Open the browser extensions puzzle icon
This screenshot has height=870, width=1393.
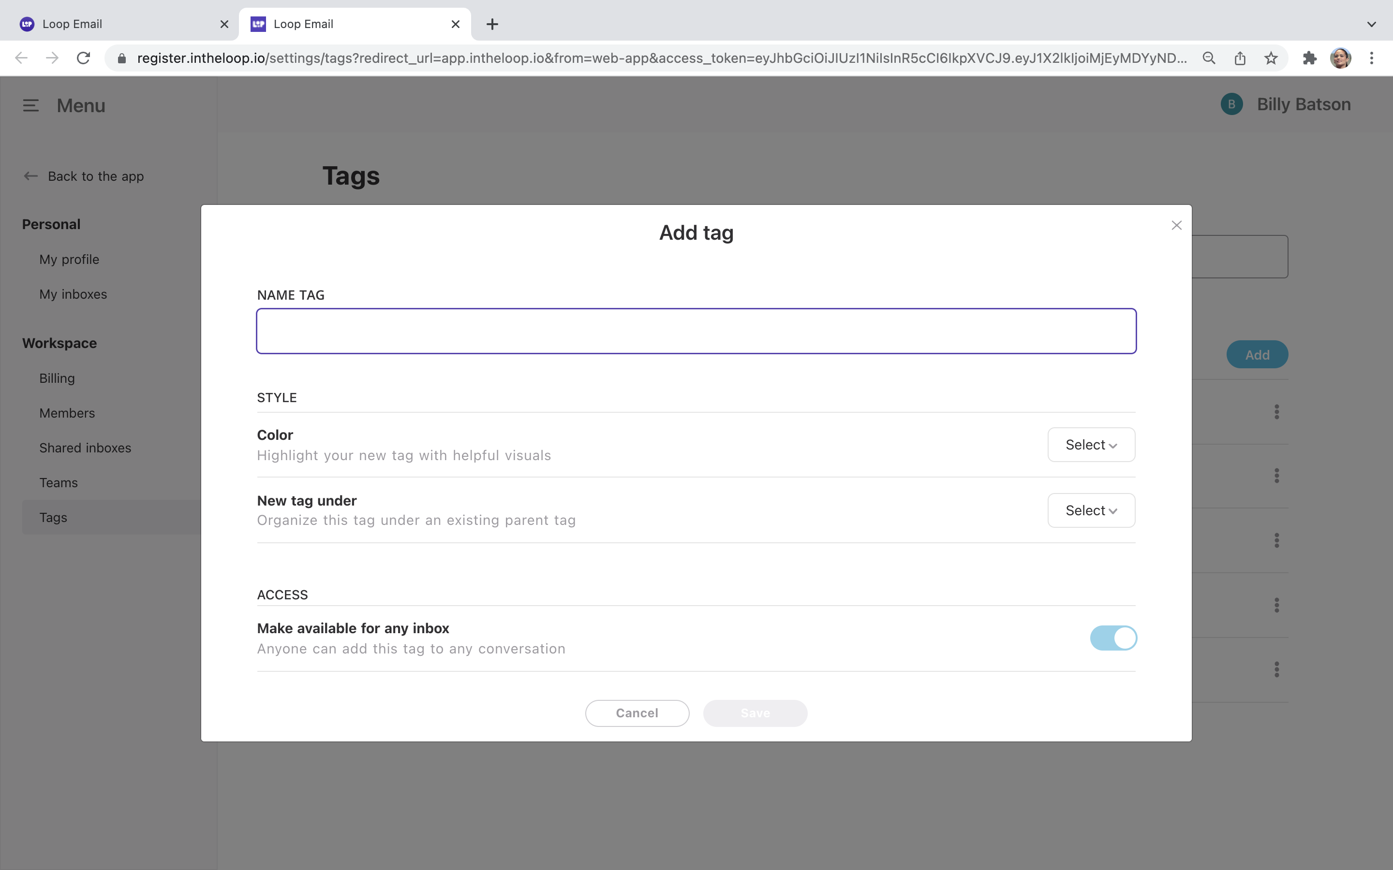point(1309,58)
